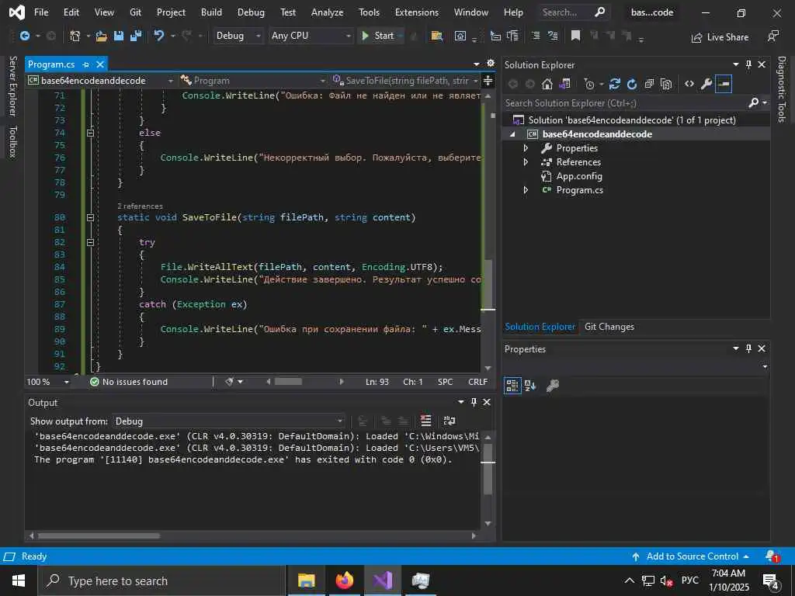
Task: Open the Toolbox side tab
Action: point(13,141)
